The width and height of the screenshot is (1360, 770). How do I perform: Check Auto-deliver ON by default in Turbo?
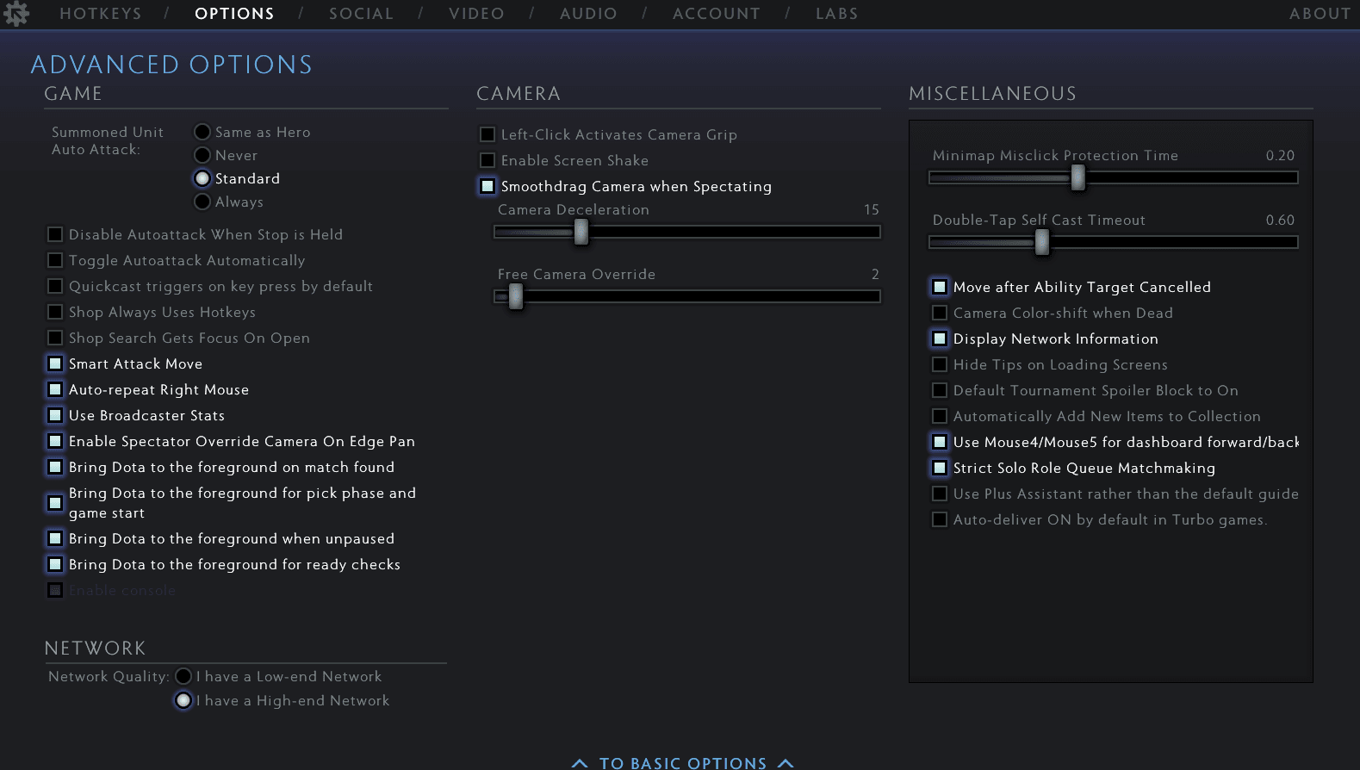940,519
